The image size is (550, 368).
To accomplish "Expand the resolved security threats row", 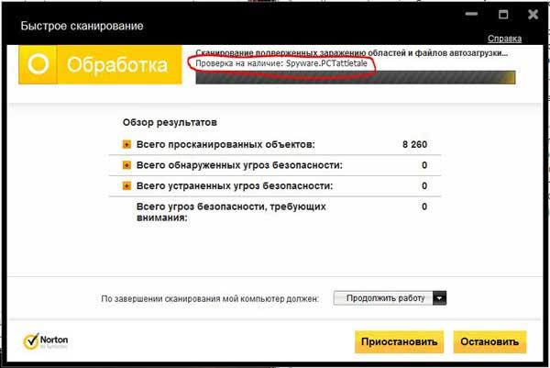I will click(126, 185).
